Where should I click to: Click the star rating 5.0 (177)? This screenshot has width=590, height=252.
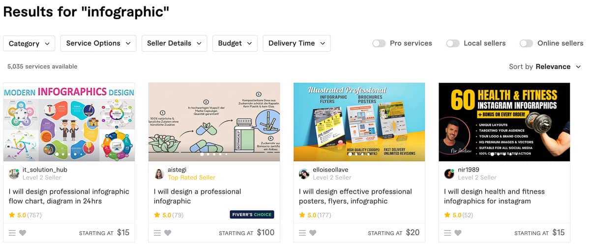315,215
